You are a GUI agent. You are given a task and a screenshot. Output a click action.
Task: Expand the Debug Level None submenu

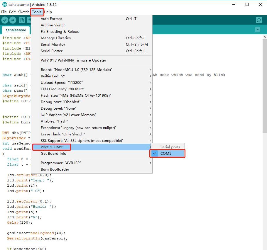pyautogui.click(x=92, y=108)
